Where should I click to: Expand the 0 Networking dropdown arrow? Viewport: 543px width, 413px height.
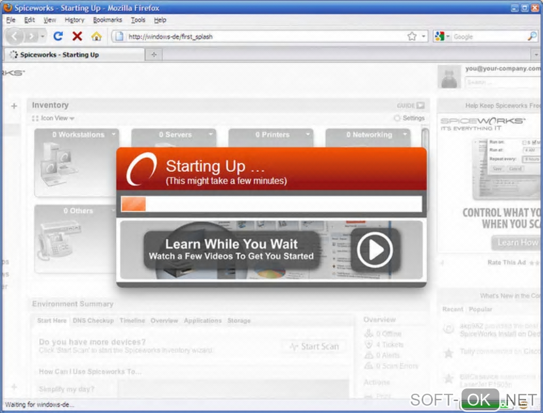pyautogui.click(x=405, y=134)
